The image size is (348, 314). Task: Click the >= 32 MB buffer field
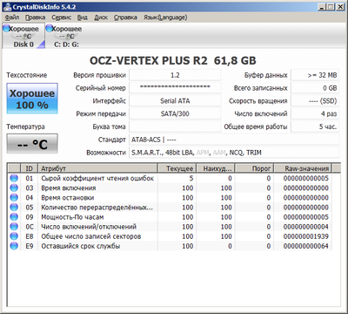[x=315, y=75]
